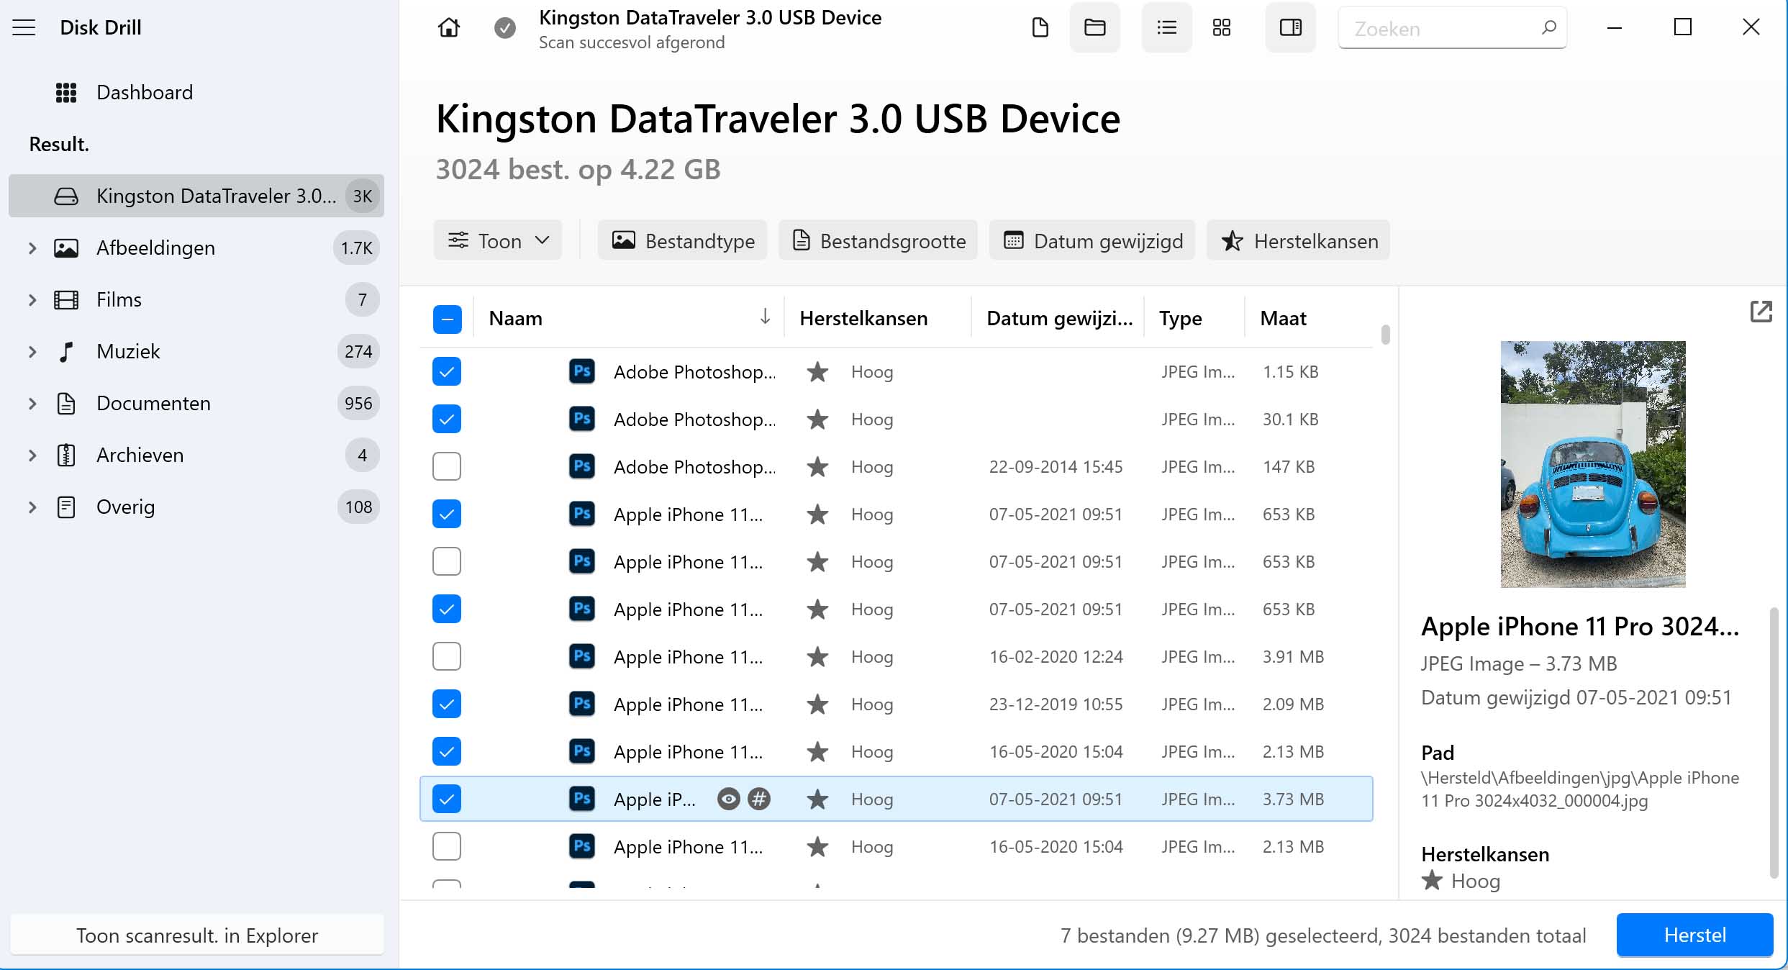Sort by Datum gewijzigd column header

[1059, 318]
